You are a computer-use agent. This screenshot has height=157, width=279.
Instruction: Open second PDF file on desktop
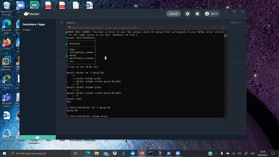(62, 5)
